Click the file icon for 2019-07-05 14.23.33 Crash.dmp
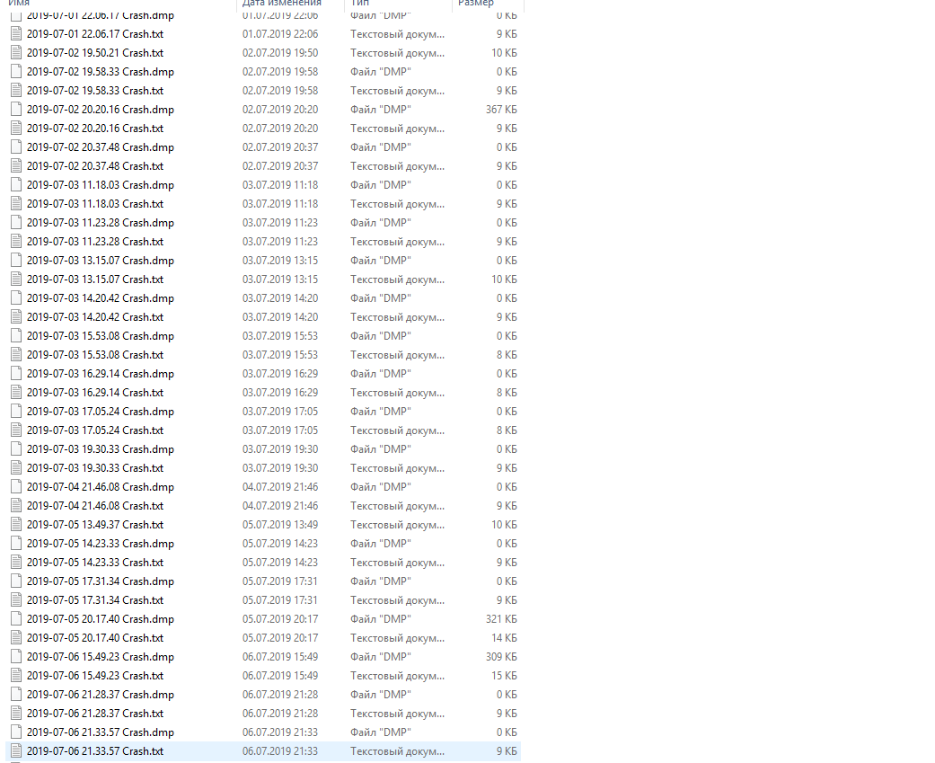The image size is (935, 763). (x=16, y=544)
